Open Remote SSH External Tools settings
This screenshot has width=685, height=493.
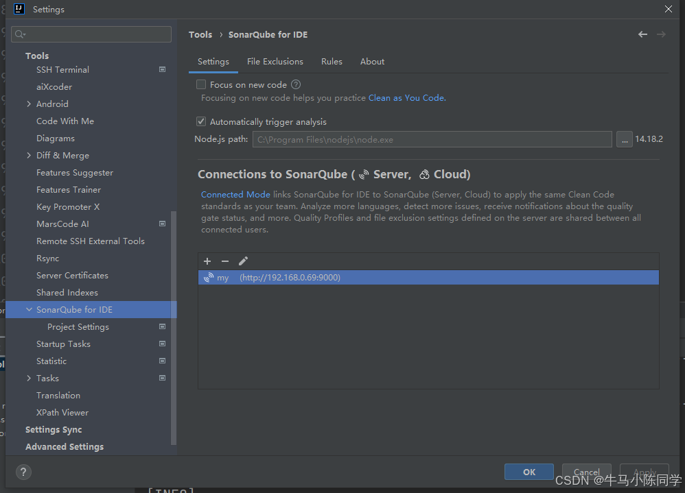tap(91, 241)
